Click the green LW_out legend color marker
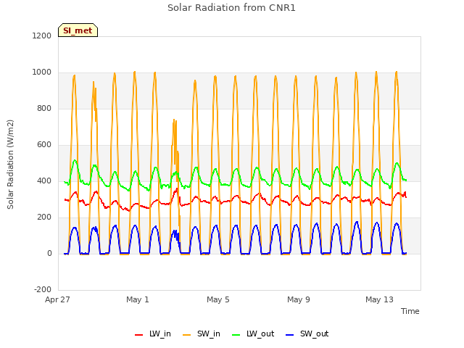 pos(236,335)
